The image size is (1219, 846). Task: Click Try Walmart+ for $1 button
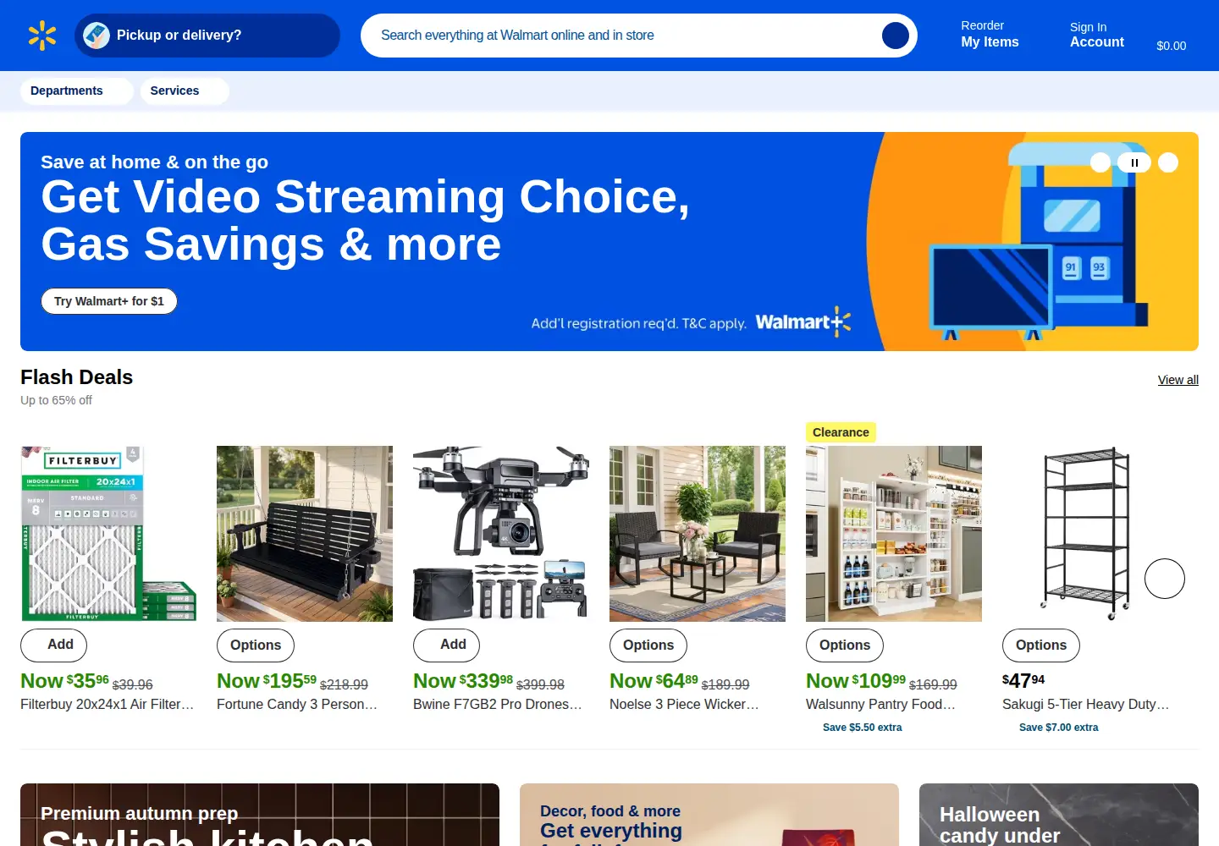(x=109, y=301)
